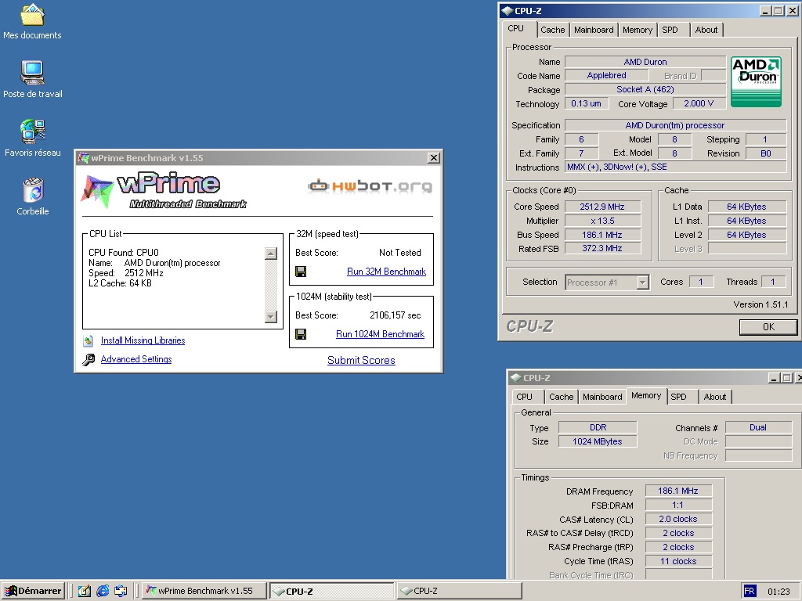Click the 1024M best score 2106,157 sec
802x601 pixels.
pyautogui.click(x=395, y=315)
